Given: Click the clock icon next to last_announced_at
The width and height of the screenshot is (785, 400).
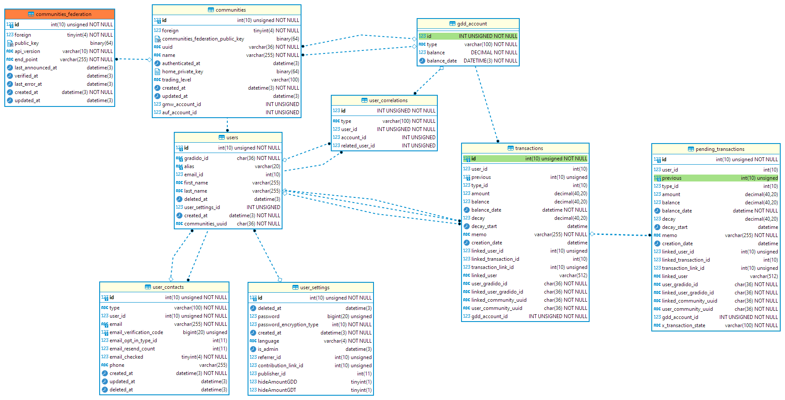Looking at the screenshot, I should 10,68.
